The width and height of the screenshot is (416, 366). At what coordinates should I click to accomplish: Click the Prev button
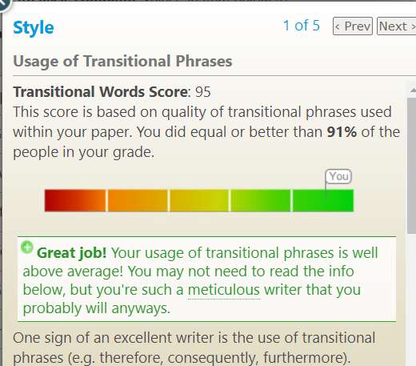[353, 26]
